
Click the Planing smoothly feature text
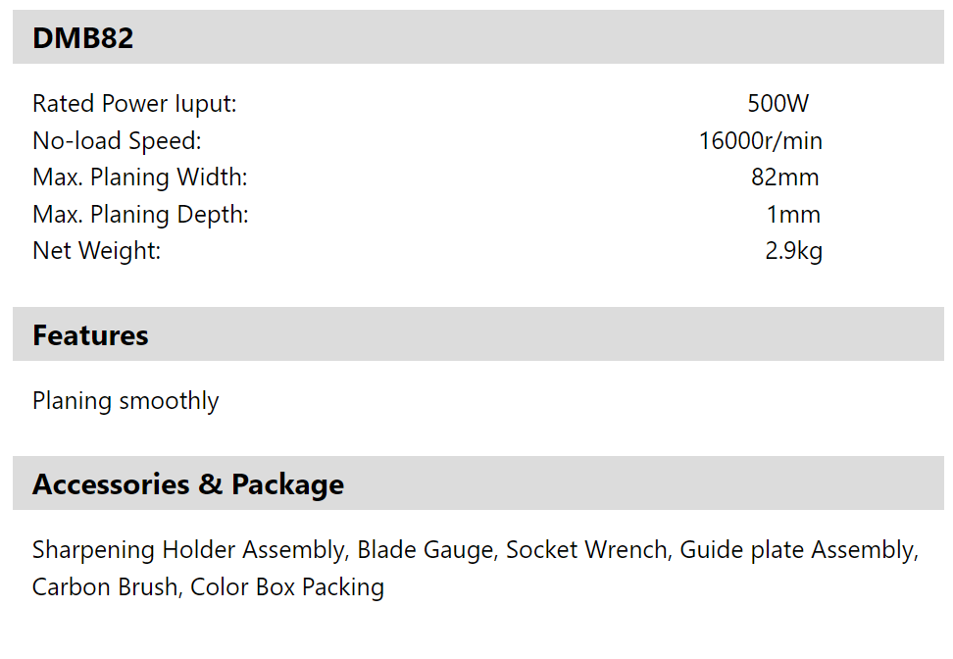(x=125, y=401)
